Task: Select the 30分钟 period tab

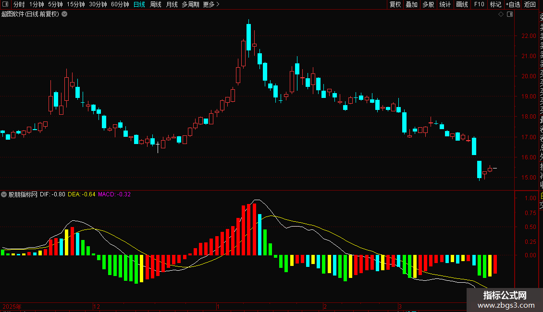Action: [x=98, y=4]
